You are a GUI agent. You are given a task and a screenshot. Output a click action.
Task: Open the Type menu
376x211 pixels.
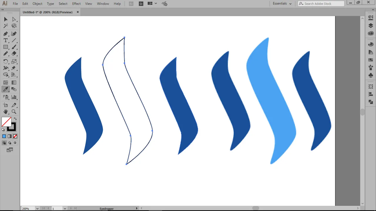(x=51, y=4)
